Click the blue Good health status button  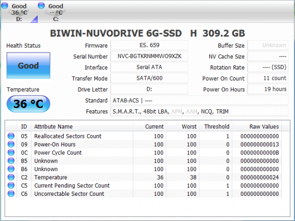pos(29,66)
